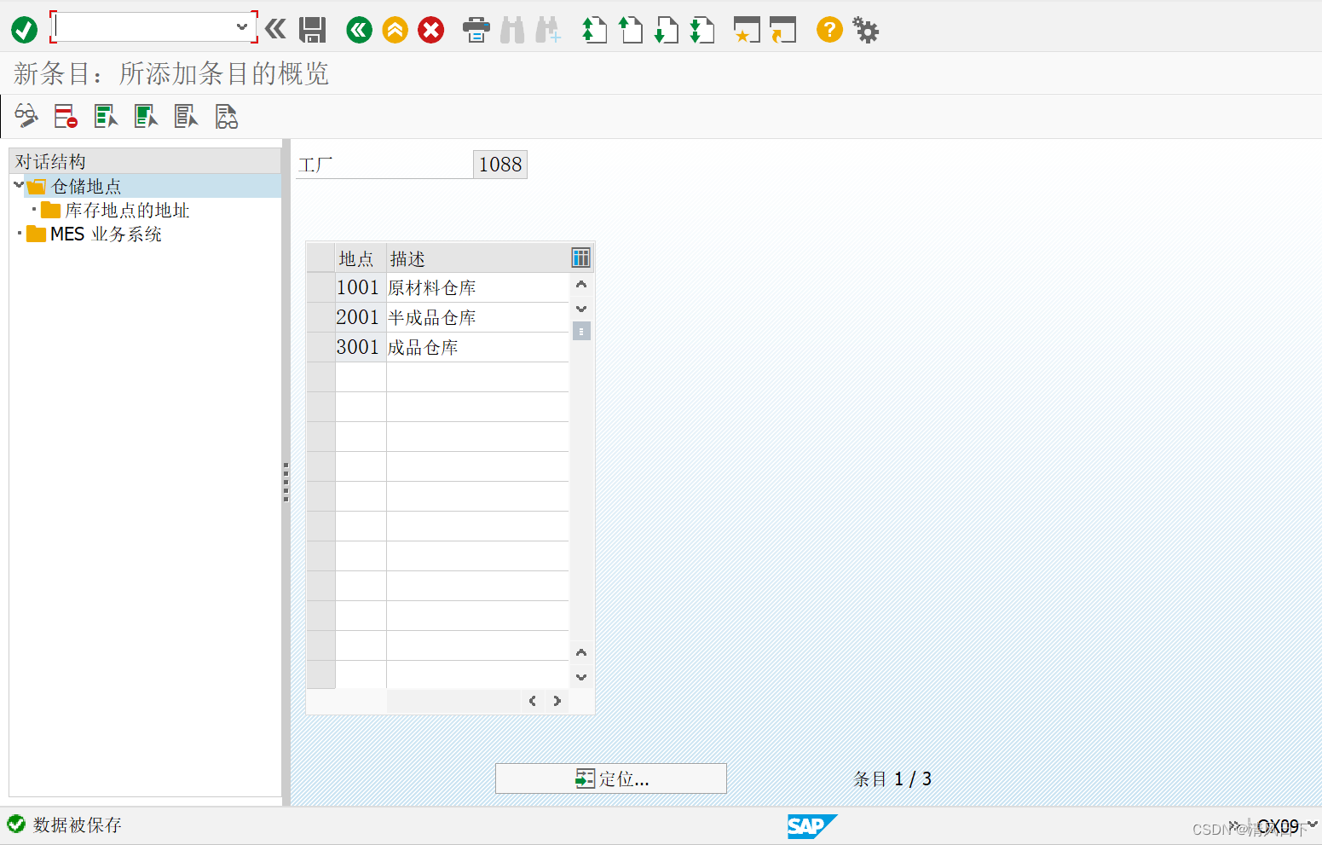
Task: Click the panel splitter handle
Action: point(286,482)
